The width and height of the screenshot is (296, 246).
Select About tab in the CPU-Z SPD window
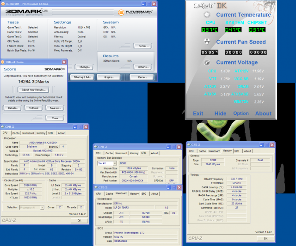coord(154,153)
